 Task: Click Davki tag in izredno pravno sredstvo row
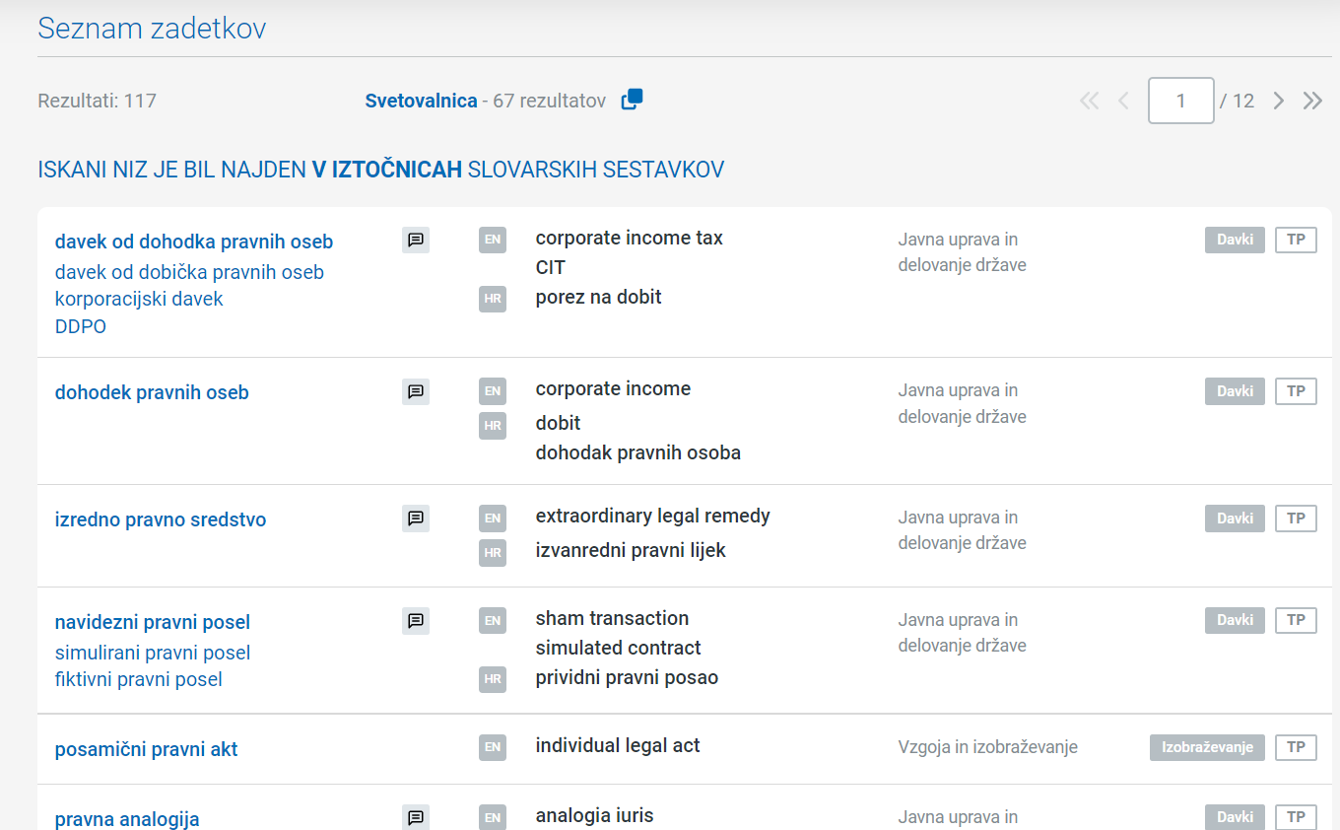(1235, 519)
